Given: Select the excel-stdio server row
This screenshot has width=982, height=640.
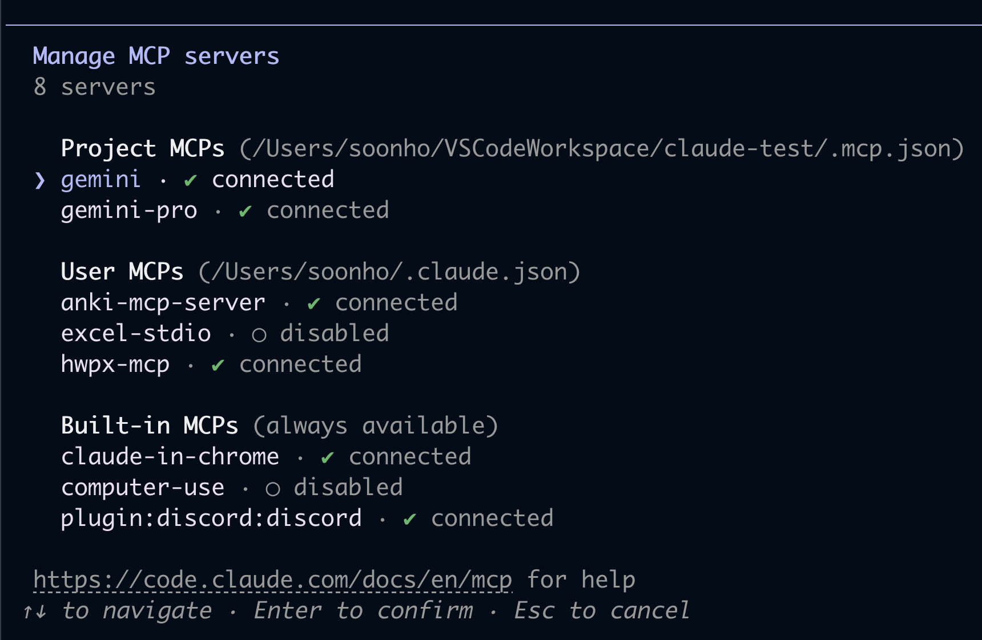Looking at the screenshot, I should point(225,334).
